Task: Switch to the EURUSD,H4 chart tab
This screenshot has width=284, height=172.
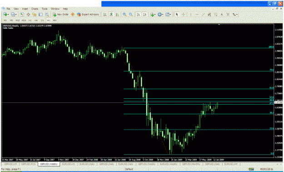Action: click(231, 164)
